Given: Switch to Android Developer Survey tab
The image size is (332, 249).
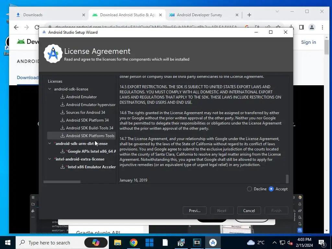Looking at the screenshot, I should pos(199,15).
